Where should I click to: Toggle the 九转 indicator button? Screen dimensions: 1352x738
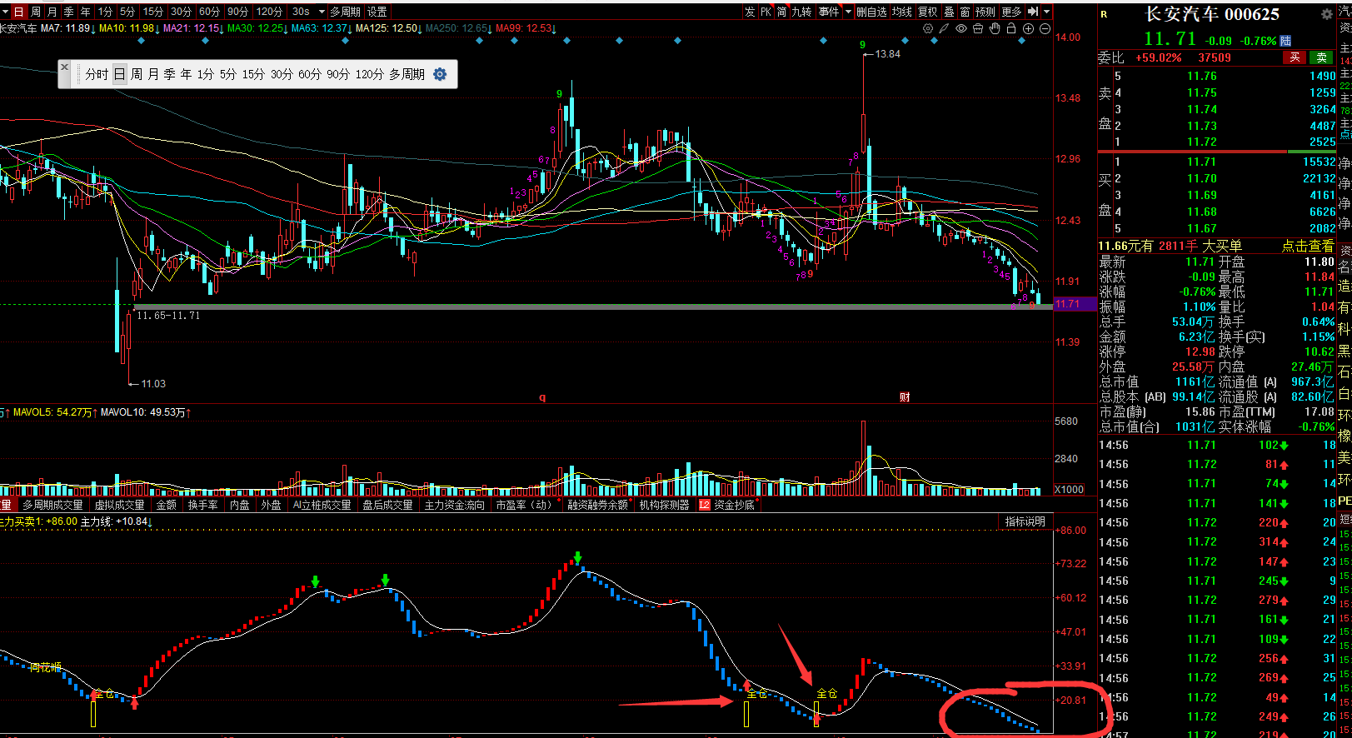[801, 12]
